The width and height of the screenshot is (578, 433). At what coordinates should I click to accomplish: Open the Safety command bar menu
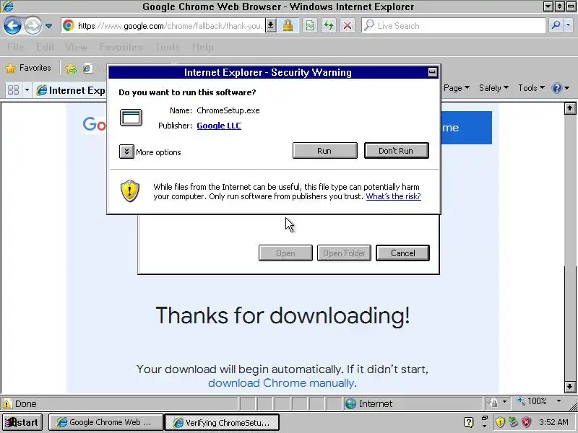493,88
